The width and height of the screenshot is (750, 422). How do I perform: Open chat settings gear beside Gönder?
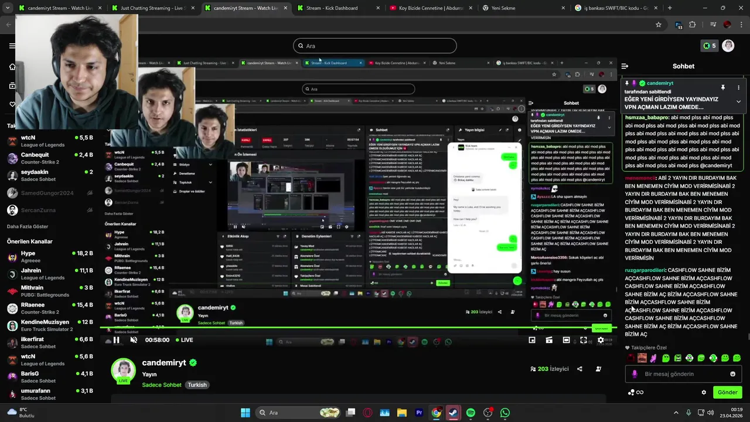[x=704, y=392]
